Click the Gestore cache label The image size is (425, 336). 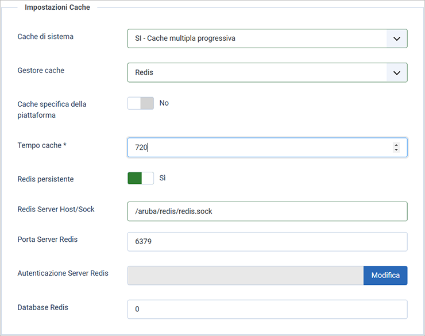(41, 71)
